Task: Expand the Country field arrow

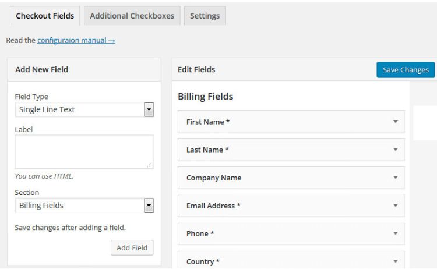Action: click(x=395, y=261)
